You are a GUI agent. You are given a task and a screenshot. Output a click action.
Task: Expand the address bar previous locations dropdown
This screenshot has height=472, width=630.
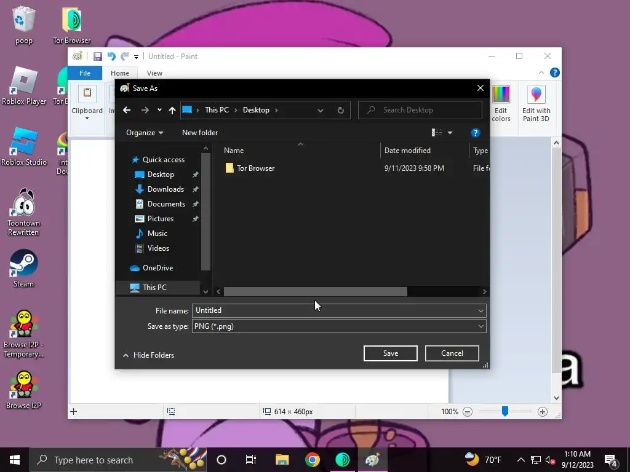(x=320, y=111)
